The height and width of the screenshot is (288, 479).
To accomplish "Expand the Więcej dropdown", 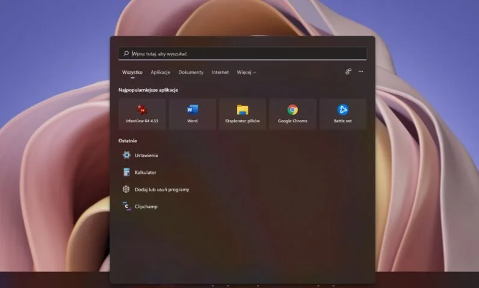I will tap(246, 73).
